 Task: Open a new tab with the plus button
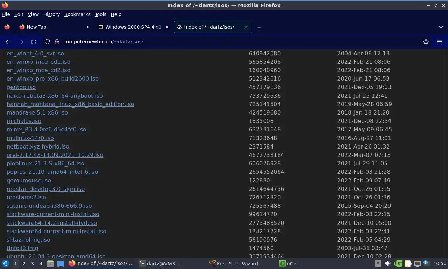coord(259,27)
